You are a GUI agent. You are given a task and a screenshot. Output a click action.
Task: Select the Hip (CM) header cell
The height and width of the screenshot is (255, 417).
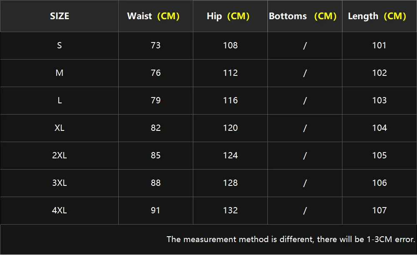[x=228, y=16]
